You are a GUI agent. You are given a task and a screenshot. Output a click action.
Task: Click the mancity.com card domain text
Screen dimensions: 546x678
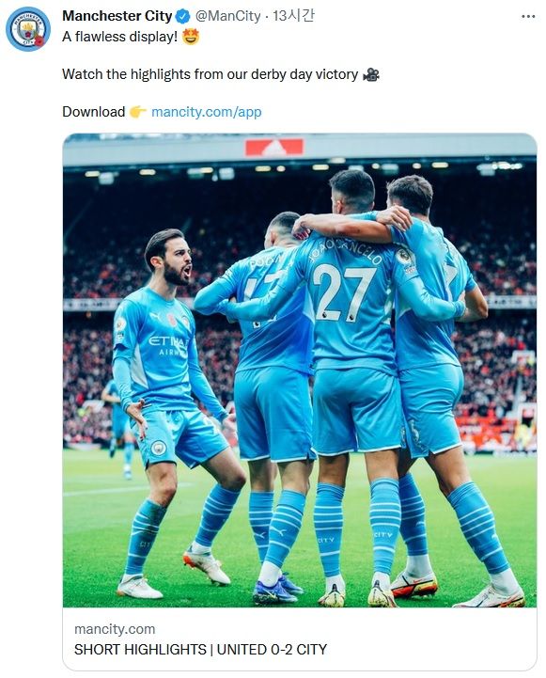tap(115, 629)
